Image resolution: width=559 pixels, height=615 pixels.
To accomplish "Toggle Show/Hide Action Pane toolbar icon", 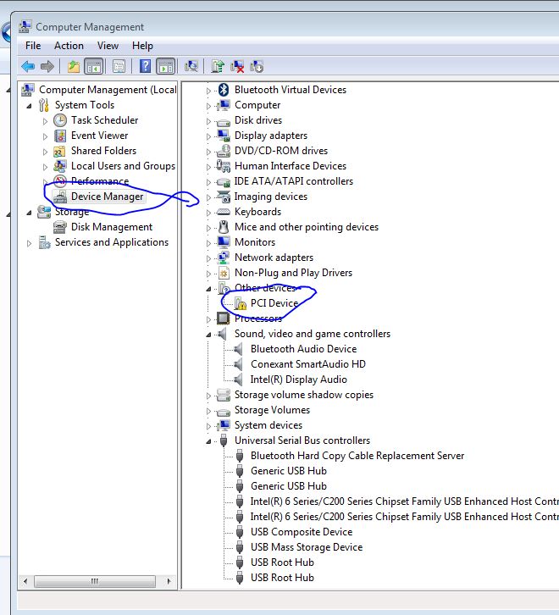I will tap(166, 66).
